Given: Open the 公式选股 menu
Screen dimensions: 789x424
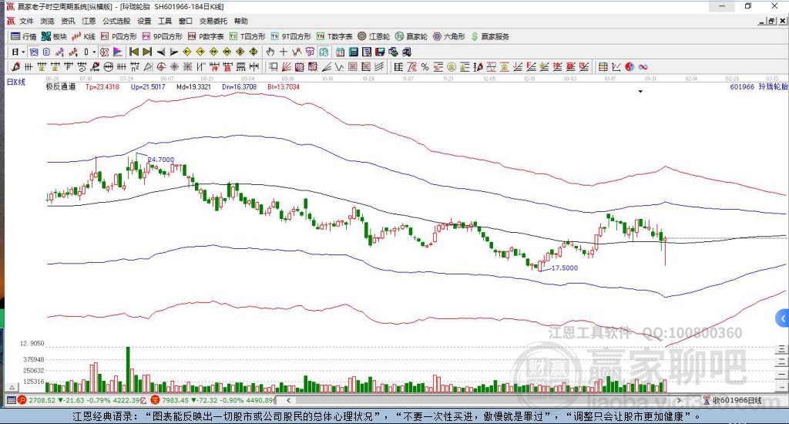Looking at the screenshot, I should click(x=116, y=21).
